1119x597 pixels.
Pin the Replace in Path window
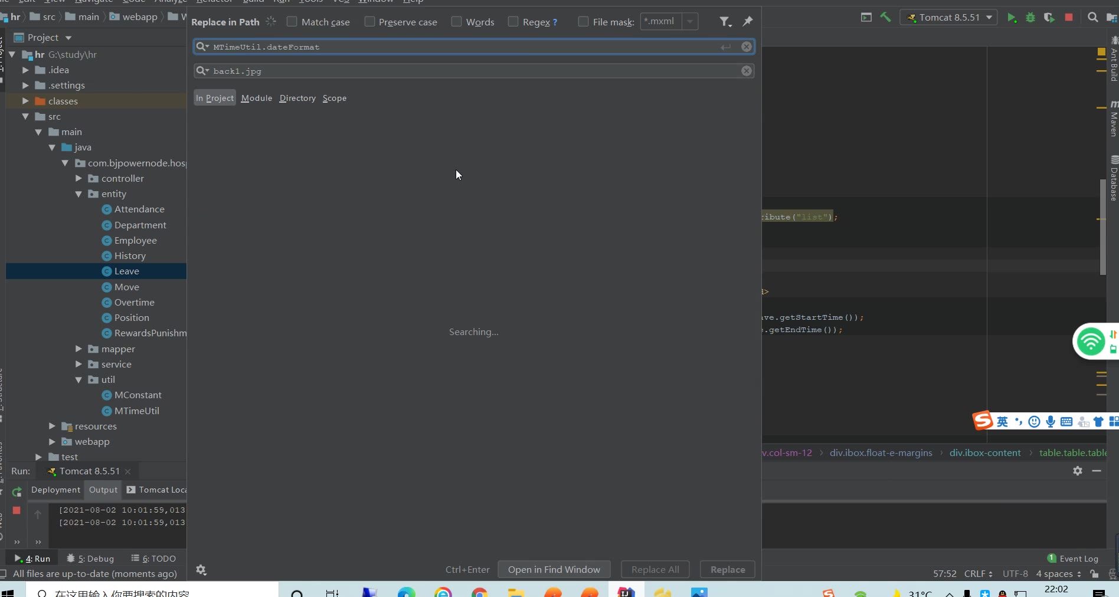tap(747, 21)
